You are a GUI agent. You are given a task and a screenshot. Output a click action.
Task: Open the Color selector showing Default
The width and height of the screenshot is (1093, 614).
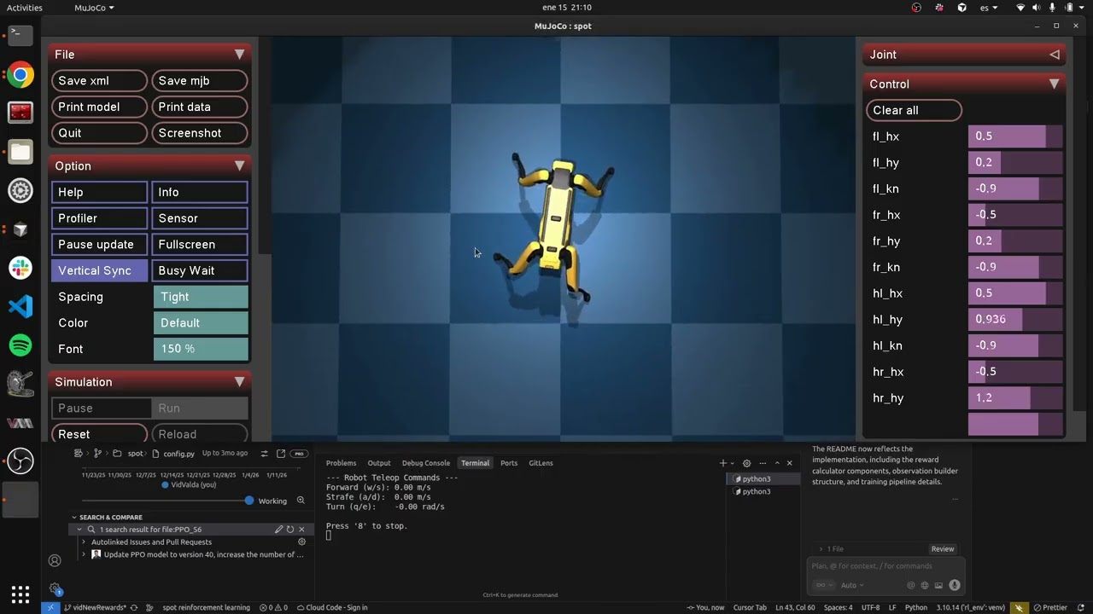[201, 323]
